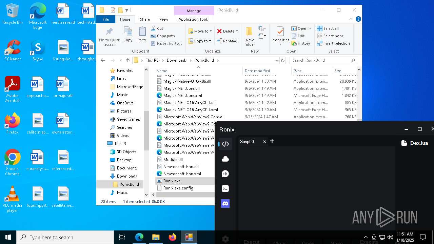Click the Properties ribbon icon
Viewport: 434px width, 244px height.
coord(280,36)
